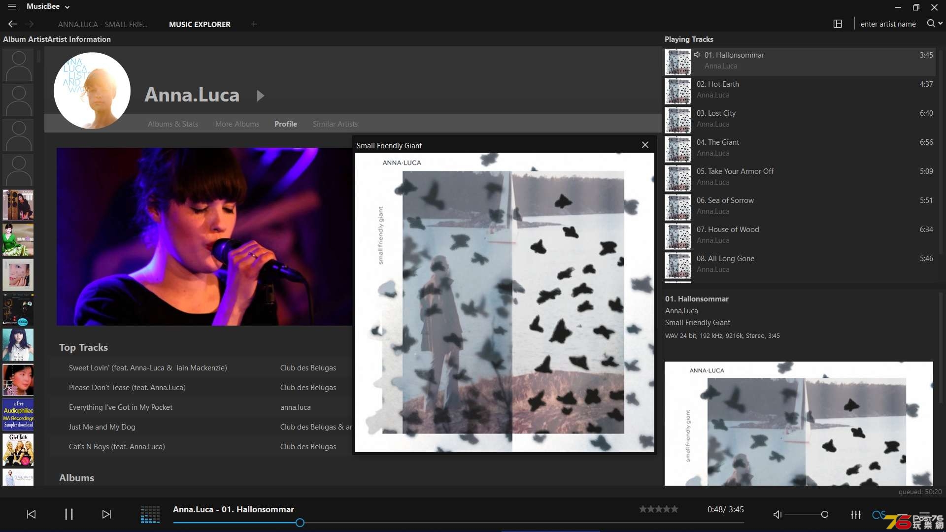The height and width of the screenshot is (532, 946).
Task: Click the album thumbnail next to 02. Hot Earth
Action: (678, 91)
